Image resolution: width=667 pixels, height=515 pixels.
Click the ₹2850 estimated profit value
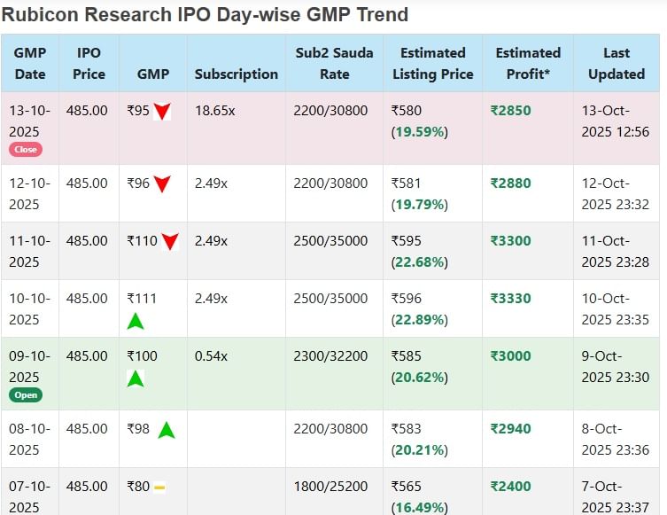pyautogui.click(x=510, y=111)
